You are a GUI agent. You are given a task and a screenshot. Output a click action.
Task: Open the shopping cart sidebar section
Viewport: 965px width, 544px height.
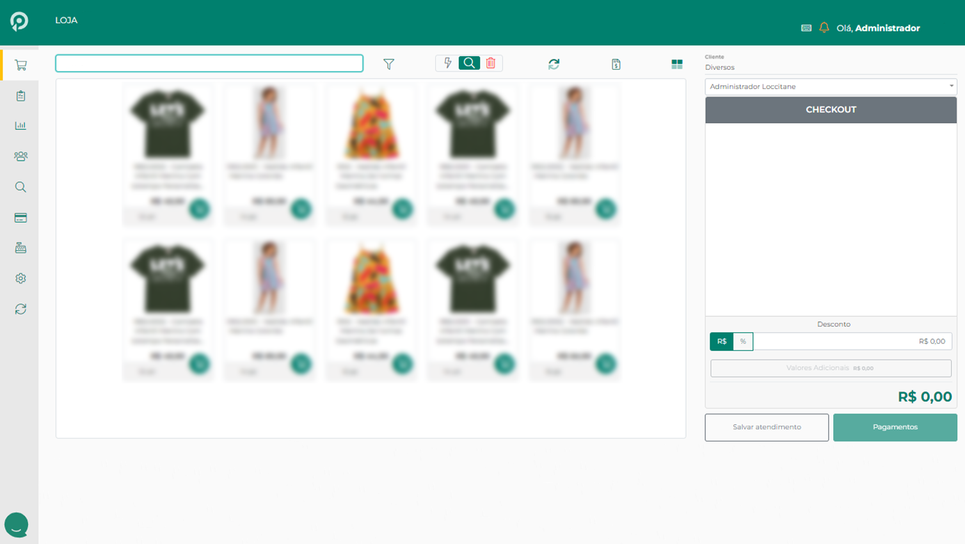click(x=20, y=65)
